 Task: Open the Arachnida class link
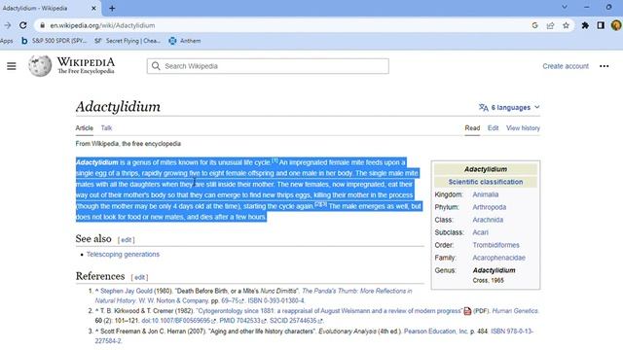tap(488, 220)
